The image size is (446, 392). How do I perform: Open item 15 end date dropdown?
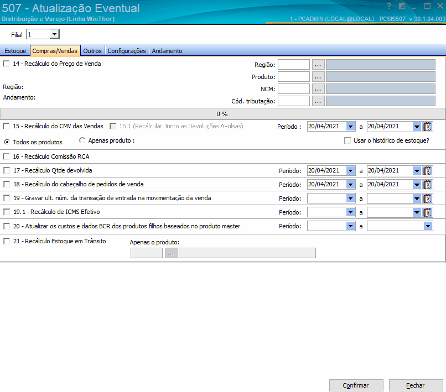pyautogui.click(x=417, y=127)
